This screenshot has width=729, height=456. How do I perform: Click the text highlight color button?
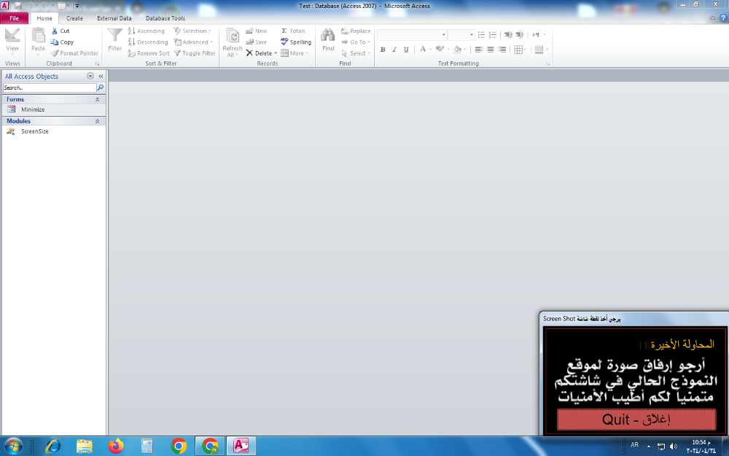tap(440, 49)
